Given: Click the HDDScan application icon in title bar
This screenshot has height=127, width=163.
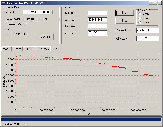Looking at the screenshot, I should pos(3,3).
